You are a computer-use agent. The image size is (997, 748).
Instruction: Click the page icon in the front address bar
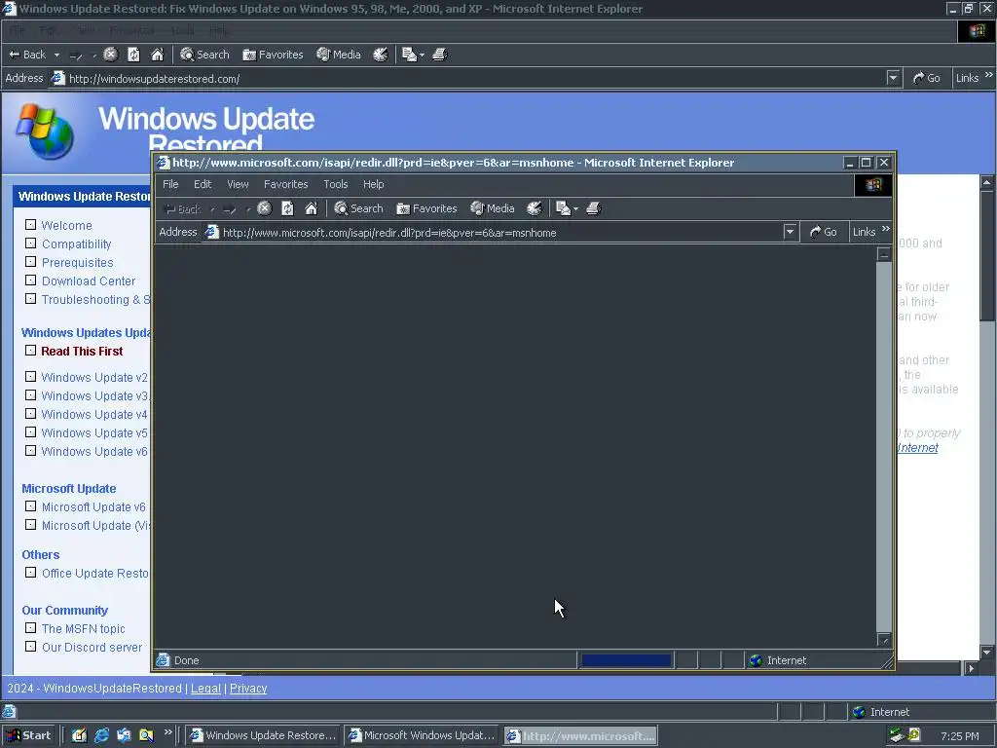coord(211,232)
